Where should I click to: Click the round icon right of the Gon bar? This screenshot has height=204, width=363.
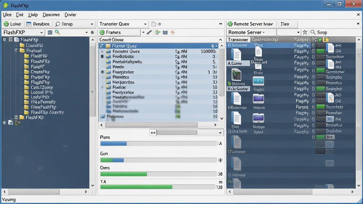coord(220,160)
